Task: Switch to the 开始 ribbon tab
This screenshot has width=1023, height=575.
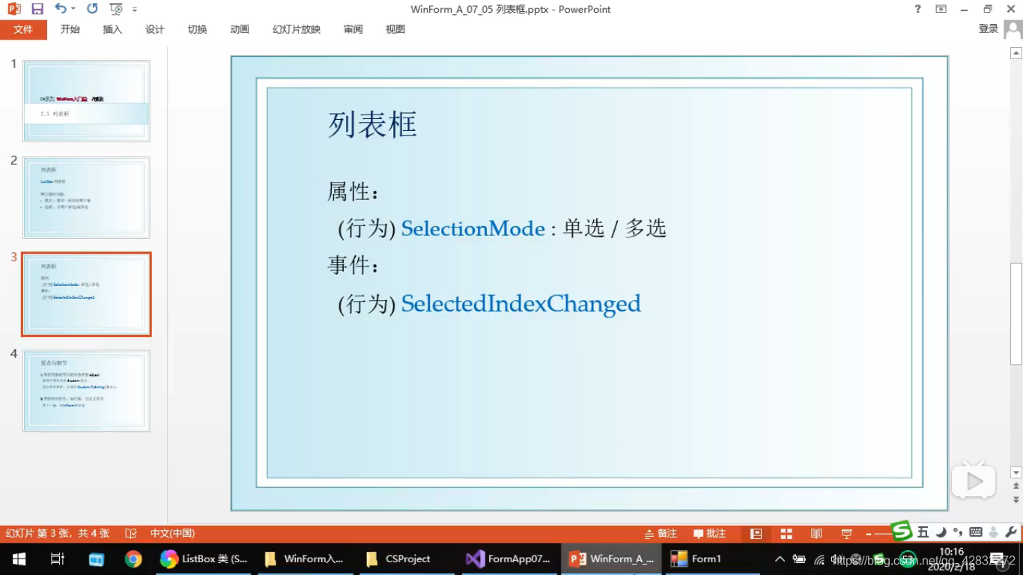Action: (70, 29)
